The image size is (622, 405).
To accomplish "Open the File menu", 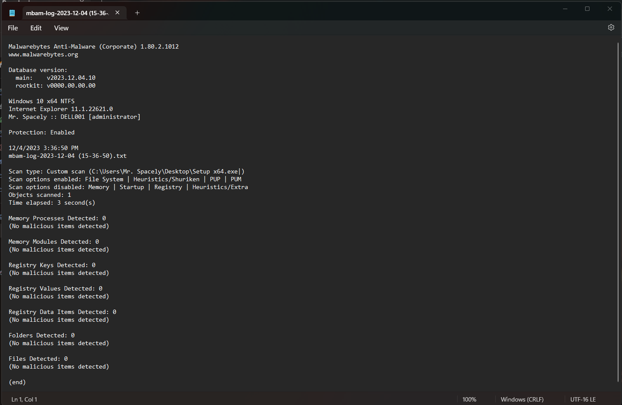I will 13,28.
